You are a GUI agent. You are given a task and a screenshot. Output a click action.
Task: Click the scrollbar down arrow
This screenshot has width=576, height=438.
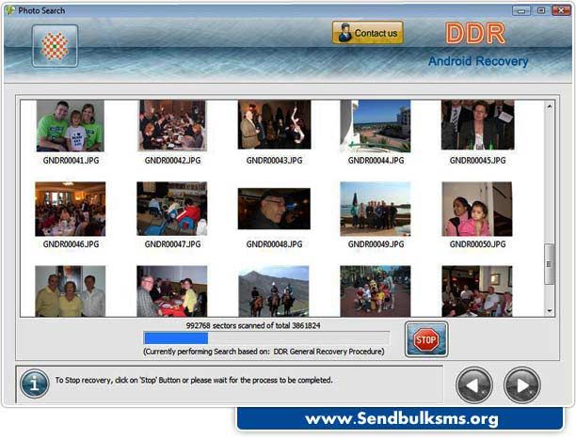(550, 311)
